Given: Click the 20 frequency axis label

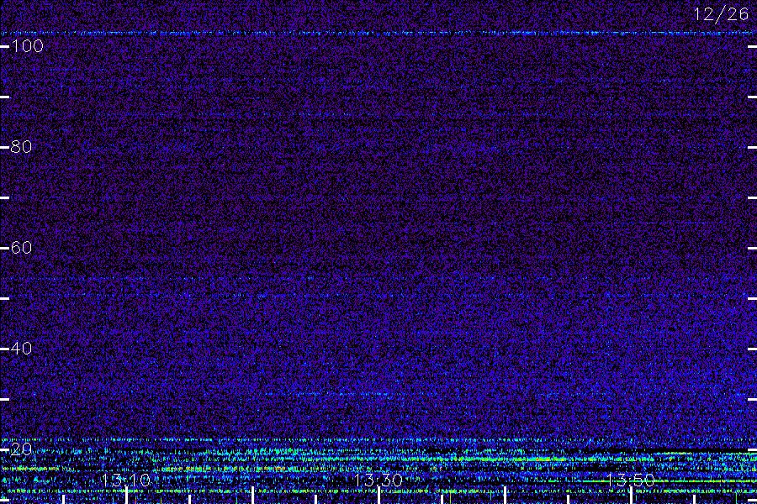Looking at the screenshot, I should point(21,449).
